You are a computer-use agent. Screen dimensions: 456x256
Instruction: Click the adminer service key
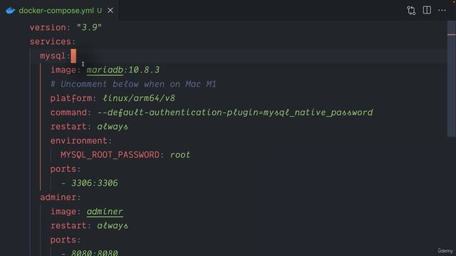58,198
